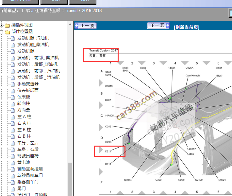The image size is (232, 196).
Task: Click the Transit Custom 2017 diagram title
Action: 104,50
